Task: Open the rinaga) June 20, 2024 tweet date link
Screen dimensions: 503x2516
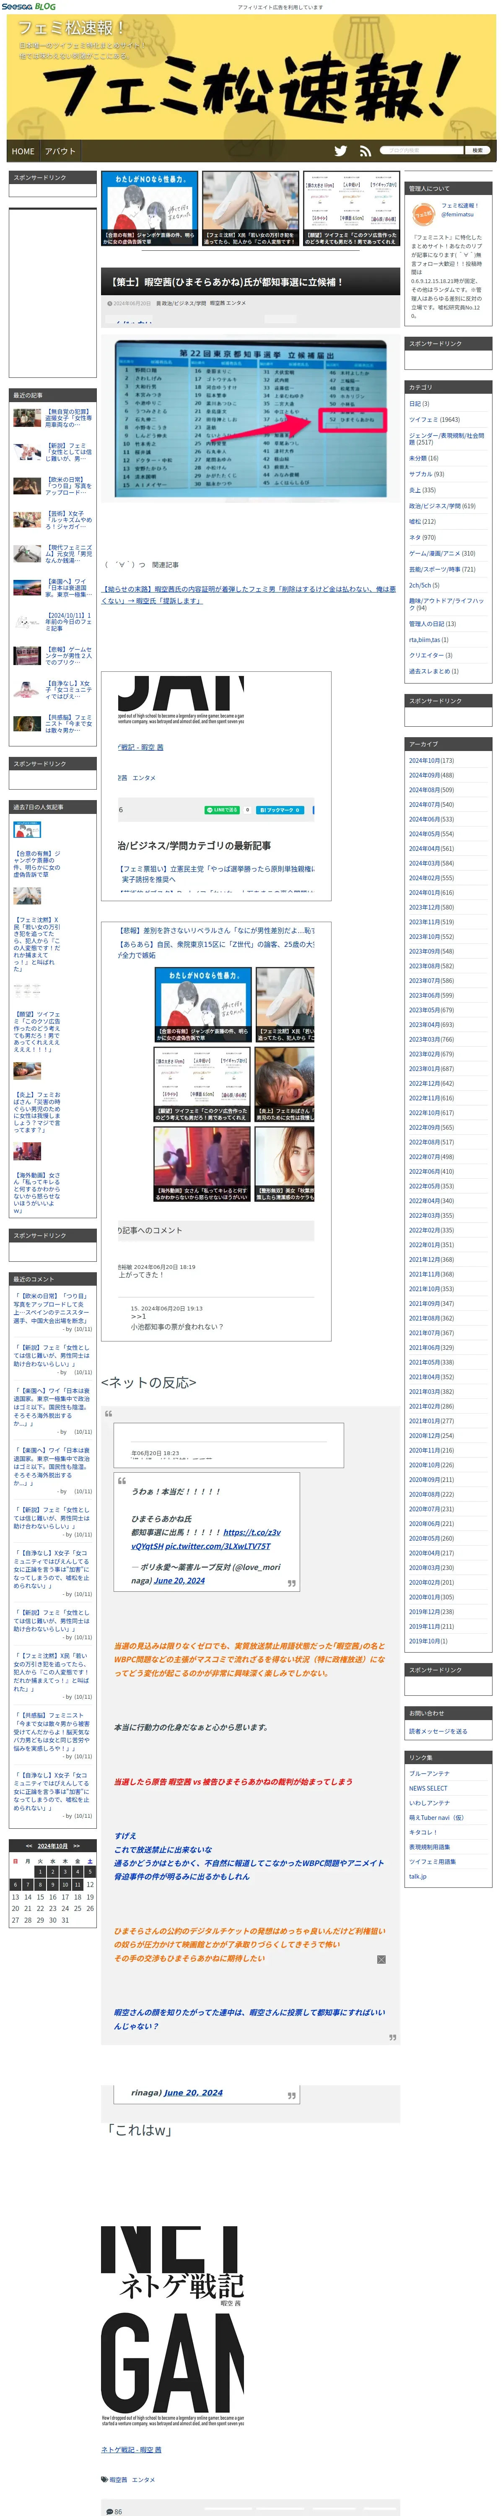Action: coord(193,2093)
